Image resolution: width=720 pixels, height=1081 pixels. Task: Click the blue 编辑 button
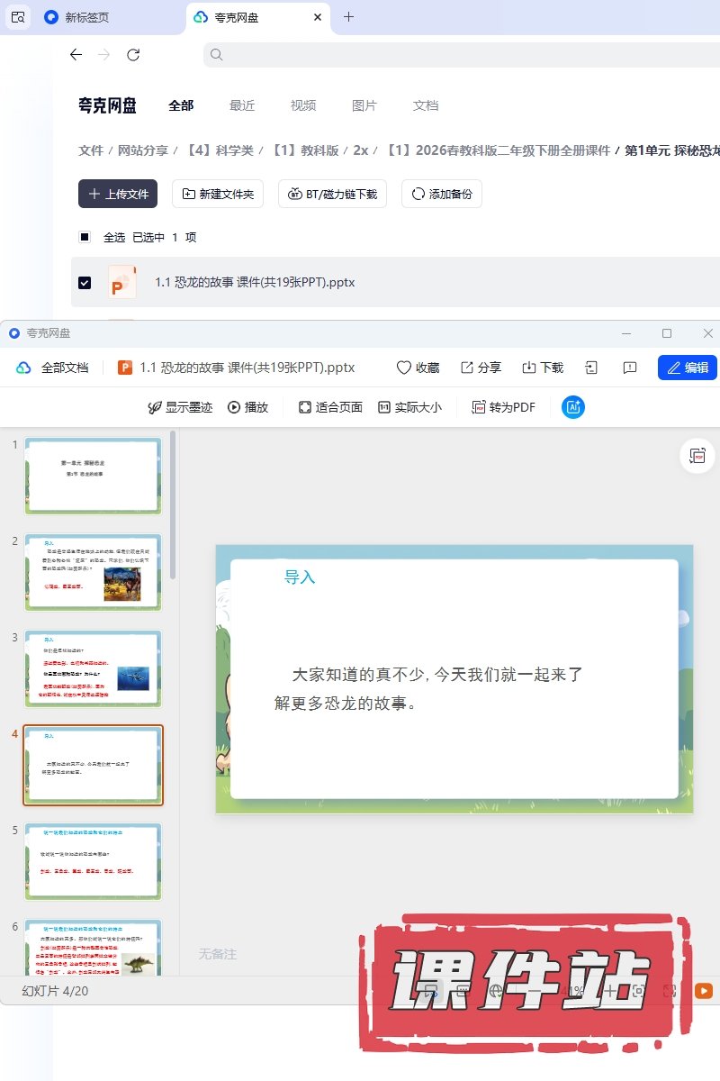pyautogui.click(x=688, y=368)
